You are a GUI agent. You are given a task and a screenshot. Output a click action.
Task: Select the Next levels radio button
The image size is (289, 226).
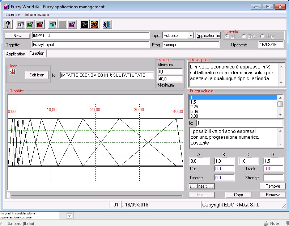[262, 36]
